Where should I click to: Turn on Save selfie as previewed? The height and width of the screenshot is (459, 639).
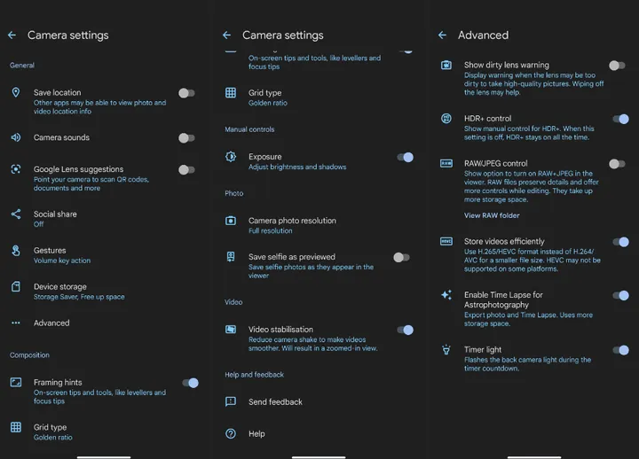click(x=401, y=258)
